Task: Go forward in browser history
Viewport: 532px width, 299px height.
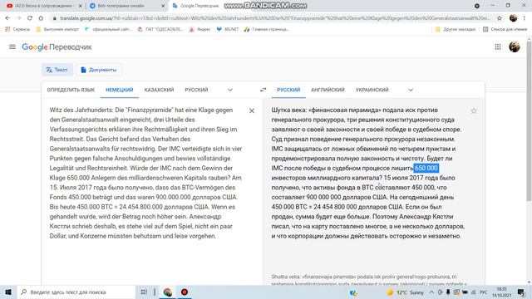Action: 18,18
